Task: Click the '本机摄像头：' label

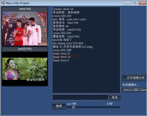Action: (131, 85)
